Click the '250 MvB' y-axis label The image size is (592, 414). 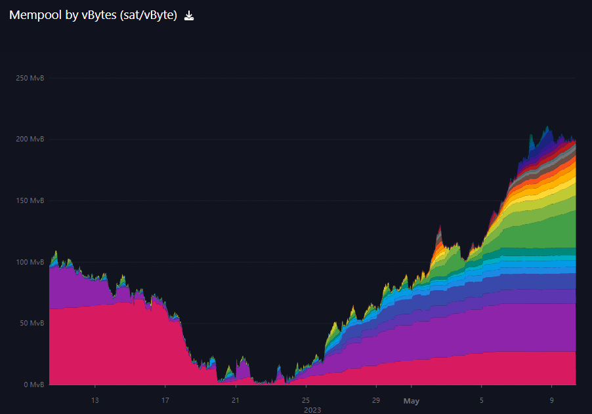click(x=30, y=78)
